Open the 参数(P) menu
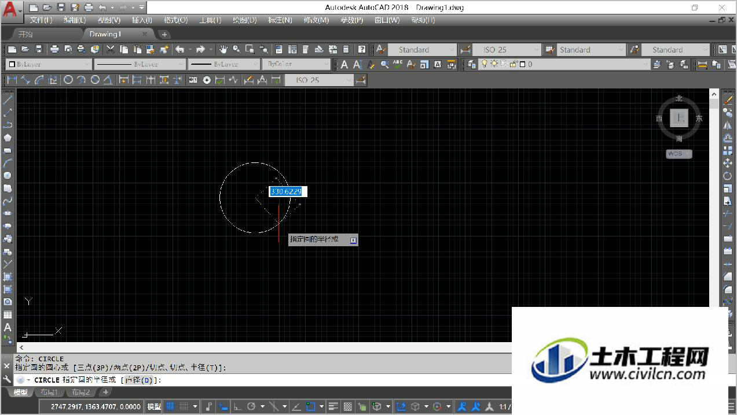 (x=351, y=20)
